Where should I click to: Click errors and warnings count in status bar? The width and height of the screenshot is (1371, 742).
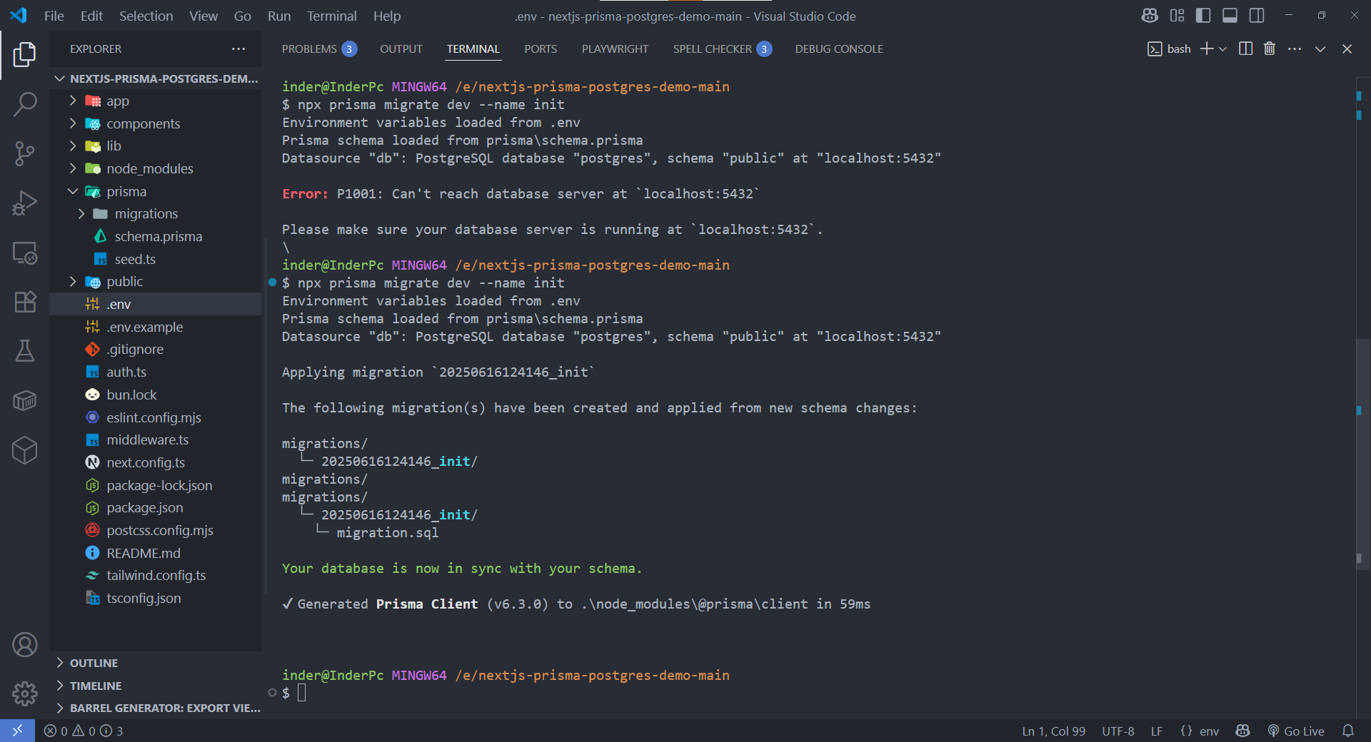click(83, 731)
